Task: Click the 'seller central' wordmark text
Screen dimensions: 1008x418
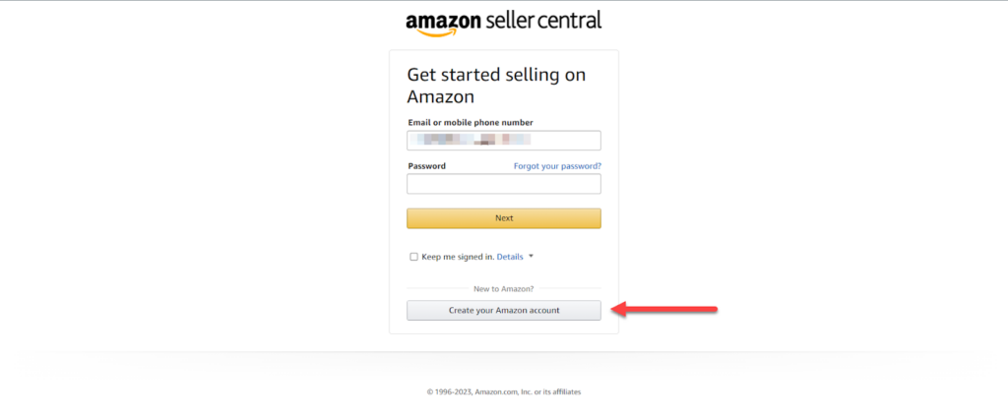Action: pyautogui.click(x=543, y=20)
